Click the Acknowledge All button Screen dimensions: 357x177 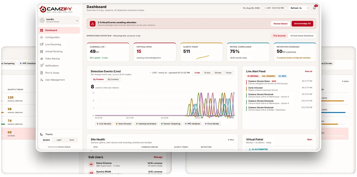point(302,24)
